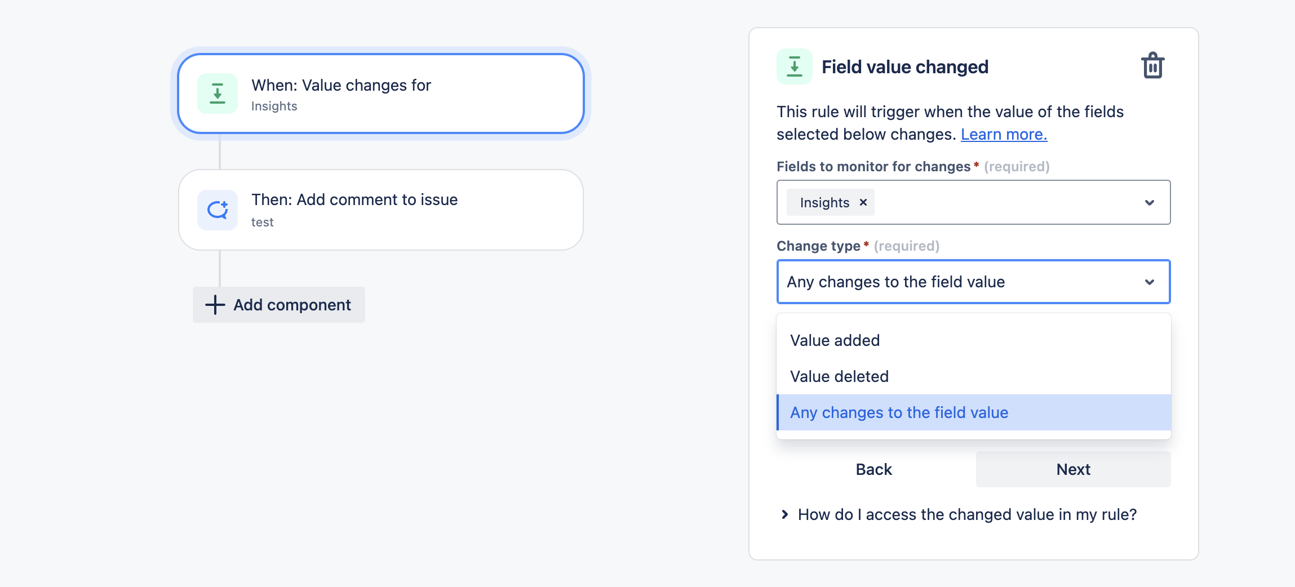1295x587 pixels.
Task: Click the Insights chip in the fields input
Action: 824,202
